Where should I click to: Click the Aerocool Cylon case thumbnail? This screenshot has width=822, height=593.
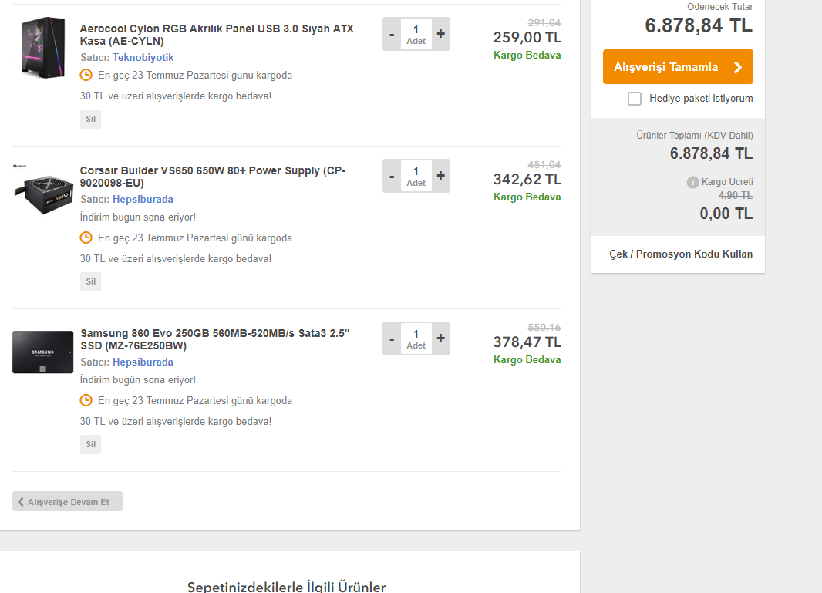point(43,47)
